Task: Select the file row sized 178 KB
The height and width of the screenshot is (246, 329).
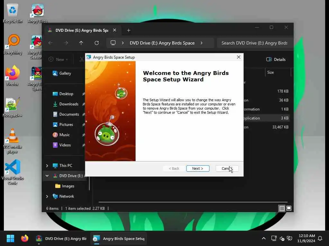Action: click(266, 91)
